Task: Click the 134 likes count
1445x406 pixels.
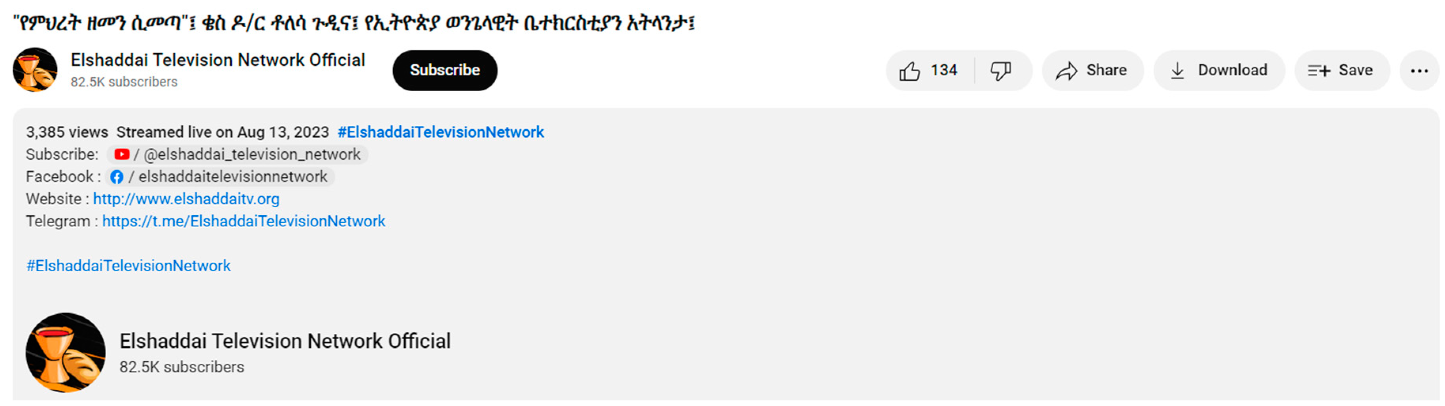Action: [x=943, y=71]
